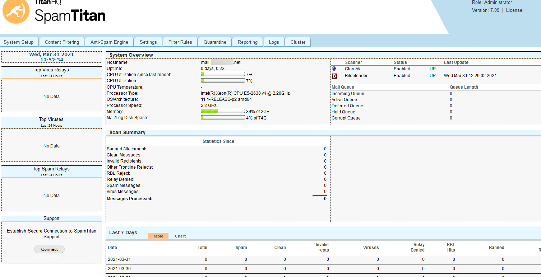The image size is (541, 277).
Task: Click the Bitdefender UP status
Action: [x=433, y=76]
